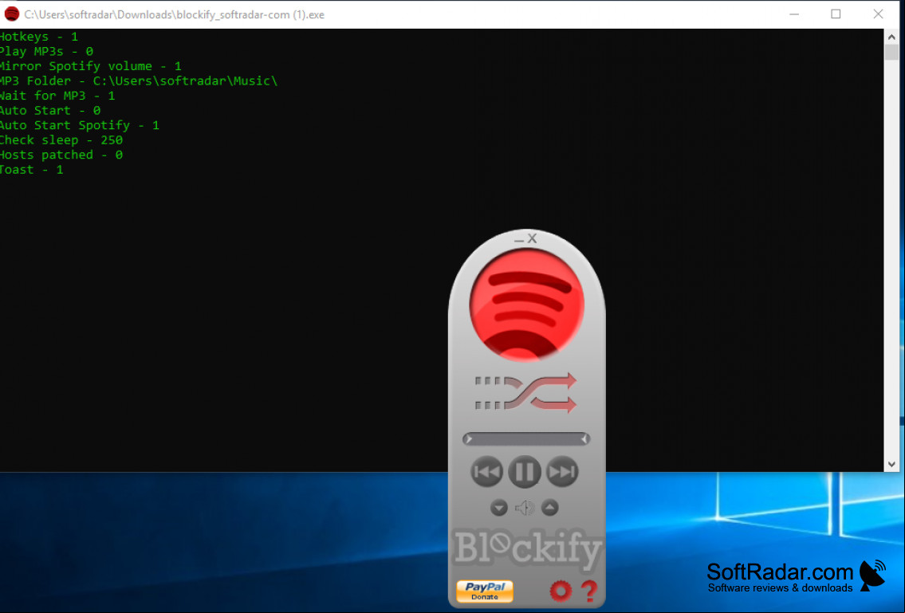Click the 'Wait for MP3 - 1' line
Viewport: 905px width, 613px height.
(x=57, y=96)
